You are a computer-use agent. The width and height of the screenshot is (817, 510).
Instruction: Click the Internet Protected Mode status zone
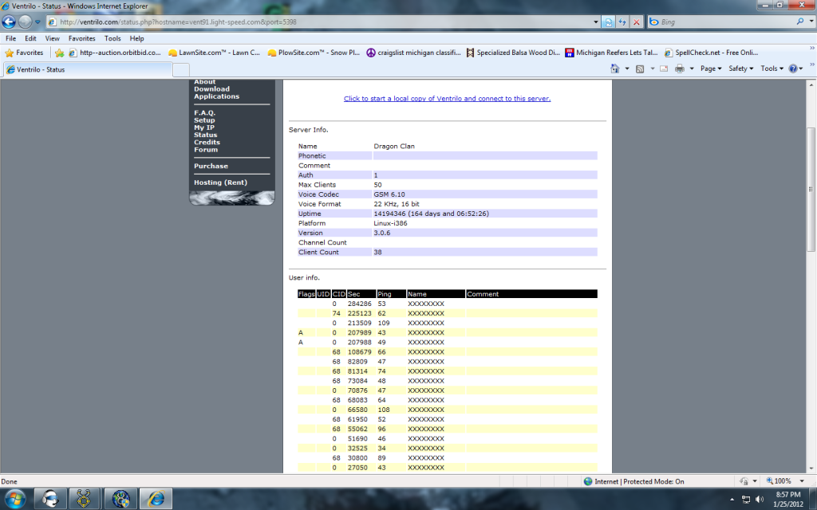click(x=634, y=481)
